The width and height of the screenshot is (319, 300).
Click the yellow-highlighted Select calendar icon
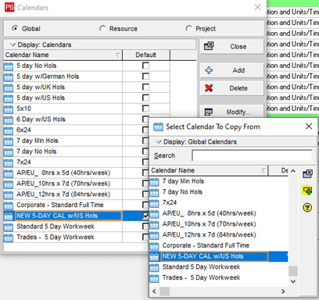click(x=307, y=191)
